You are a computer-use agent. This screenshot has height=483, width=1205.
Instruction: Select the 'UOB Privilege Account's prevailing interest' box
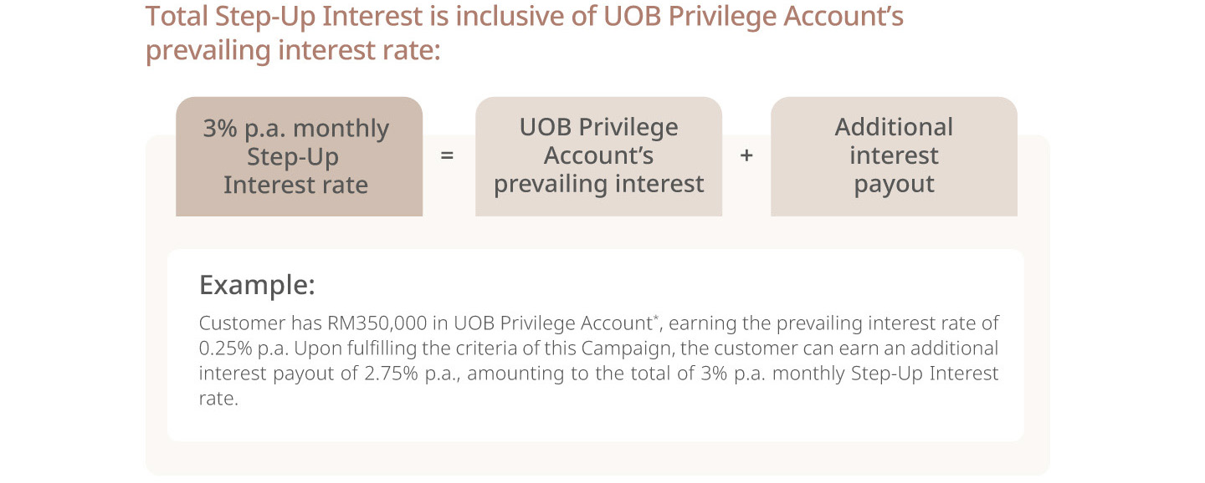tap(598, 156)
